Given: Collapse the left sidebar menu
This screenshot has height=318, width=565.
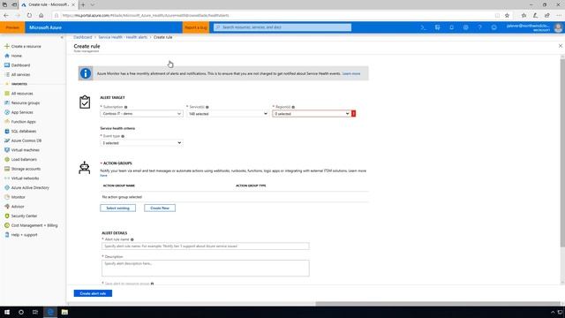Looking at the screenshot, I should coord(62,37).
